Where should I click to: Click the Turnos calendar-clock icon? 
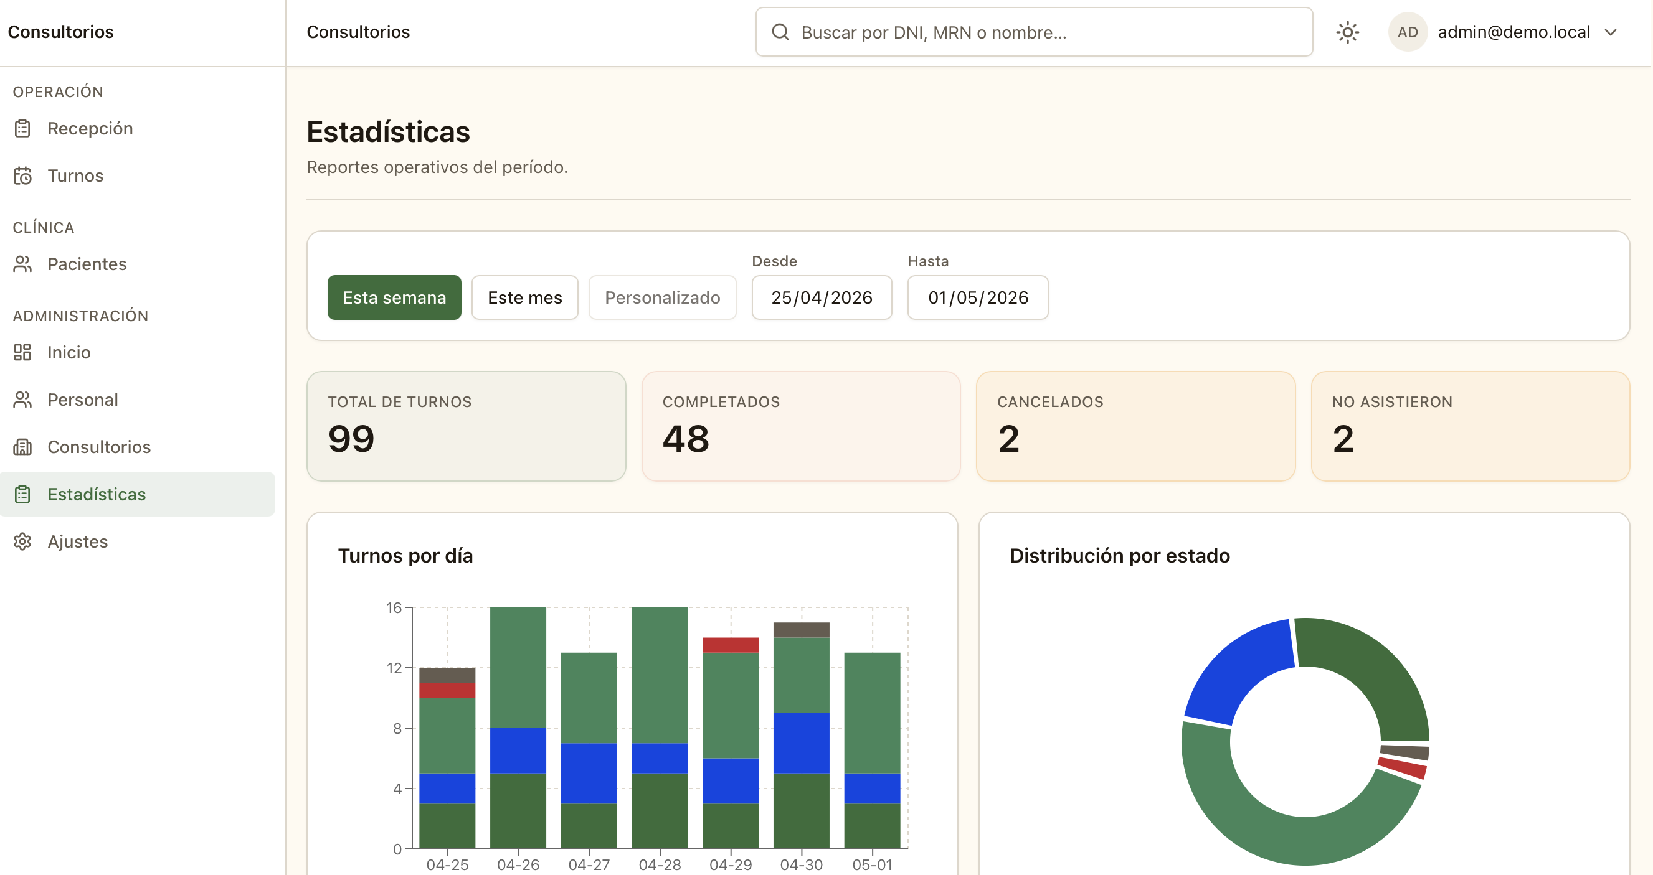pyautogui.click(x=22, y=175)
